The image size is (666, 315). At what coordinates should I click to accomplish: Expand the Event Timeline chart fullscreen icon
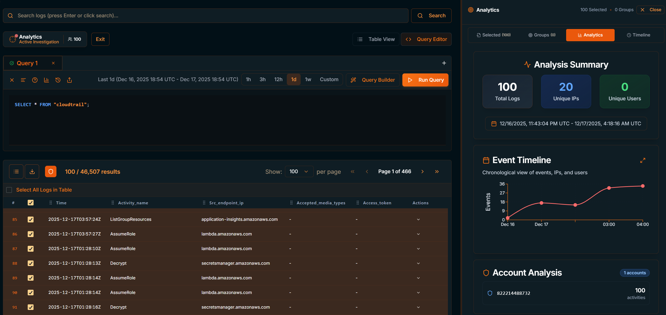click(643, 160)
